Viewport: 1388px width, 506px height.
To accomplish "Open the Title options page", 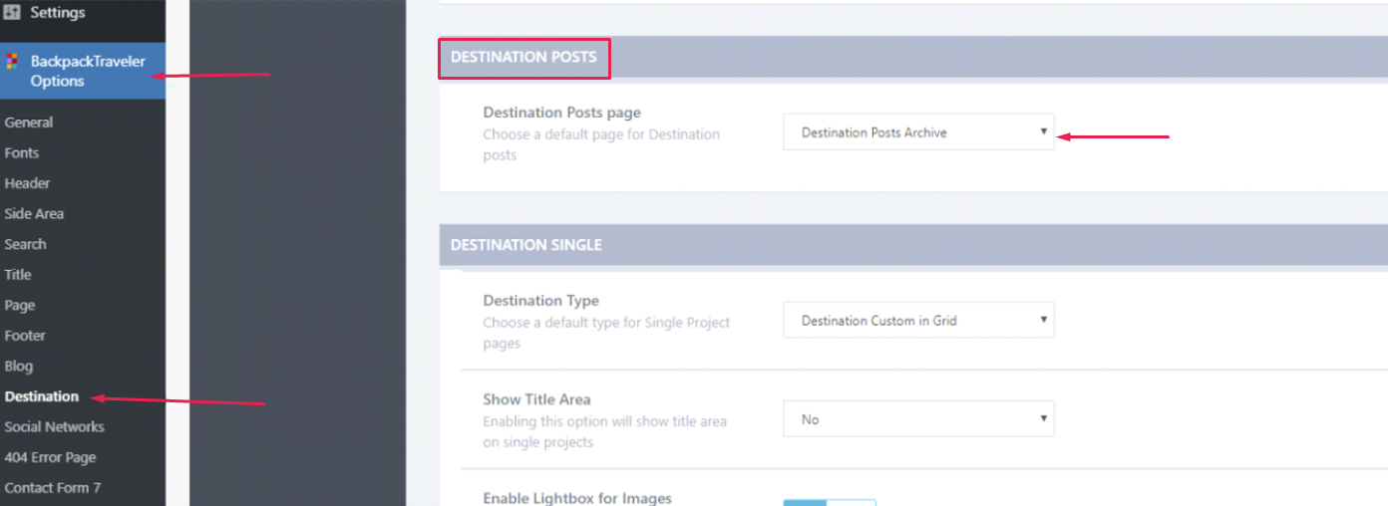I will click(x=18, y=275).
